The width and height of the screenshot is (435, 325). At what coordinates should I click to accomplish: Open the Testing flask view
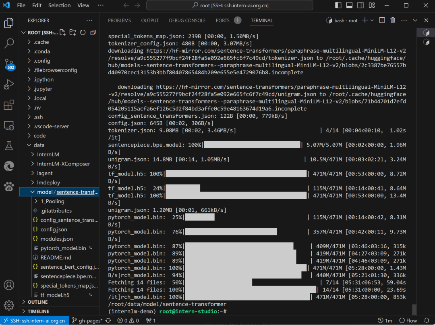[9, 146]
